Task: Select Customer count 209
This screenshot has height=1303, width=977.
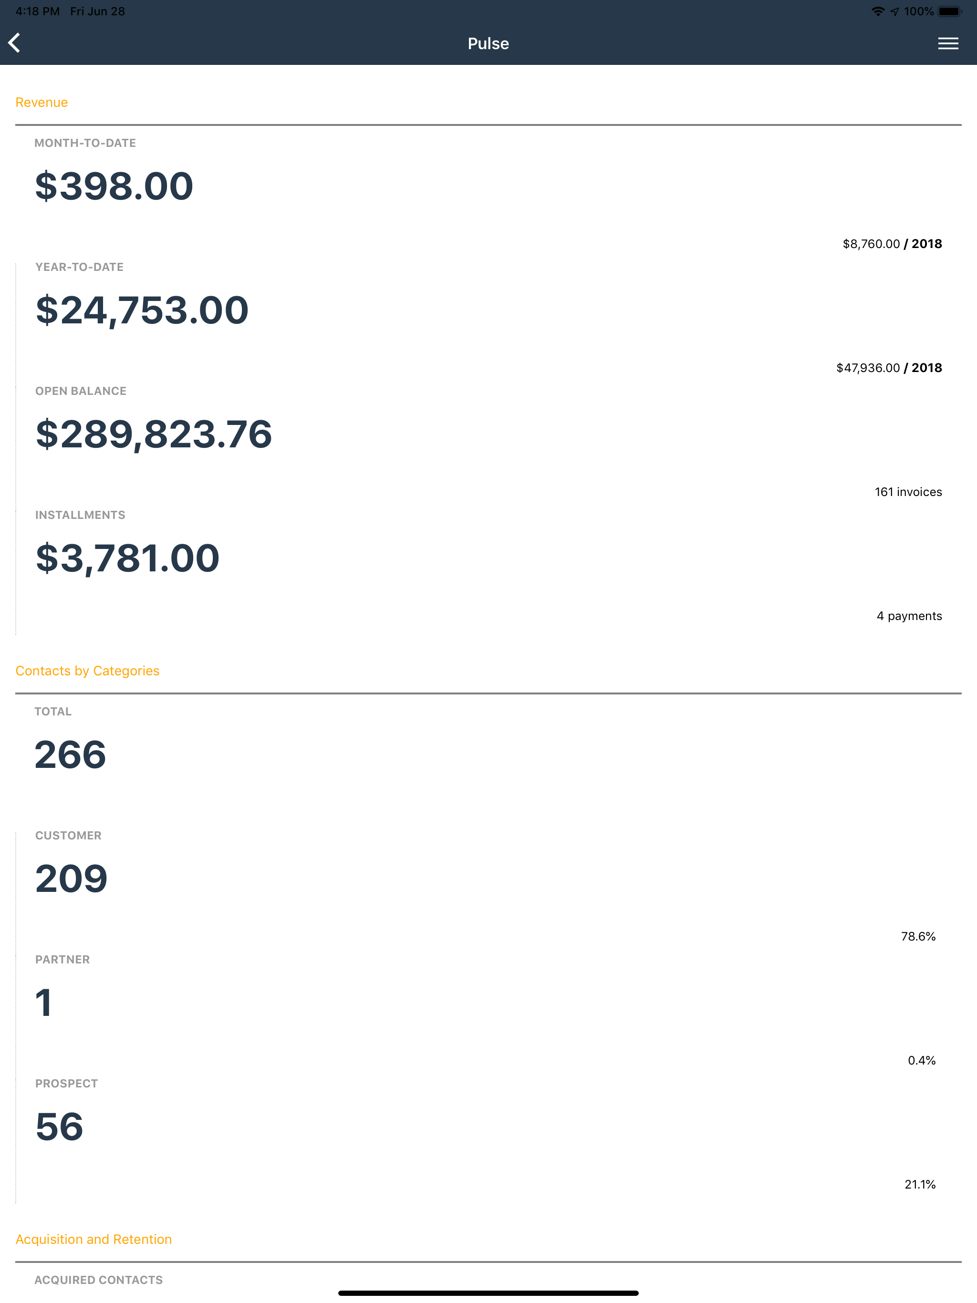Action: (71, 879)
